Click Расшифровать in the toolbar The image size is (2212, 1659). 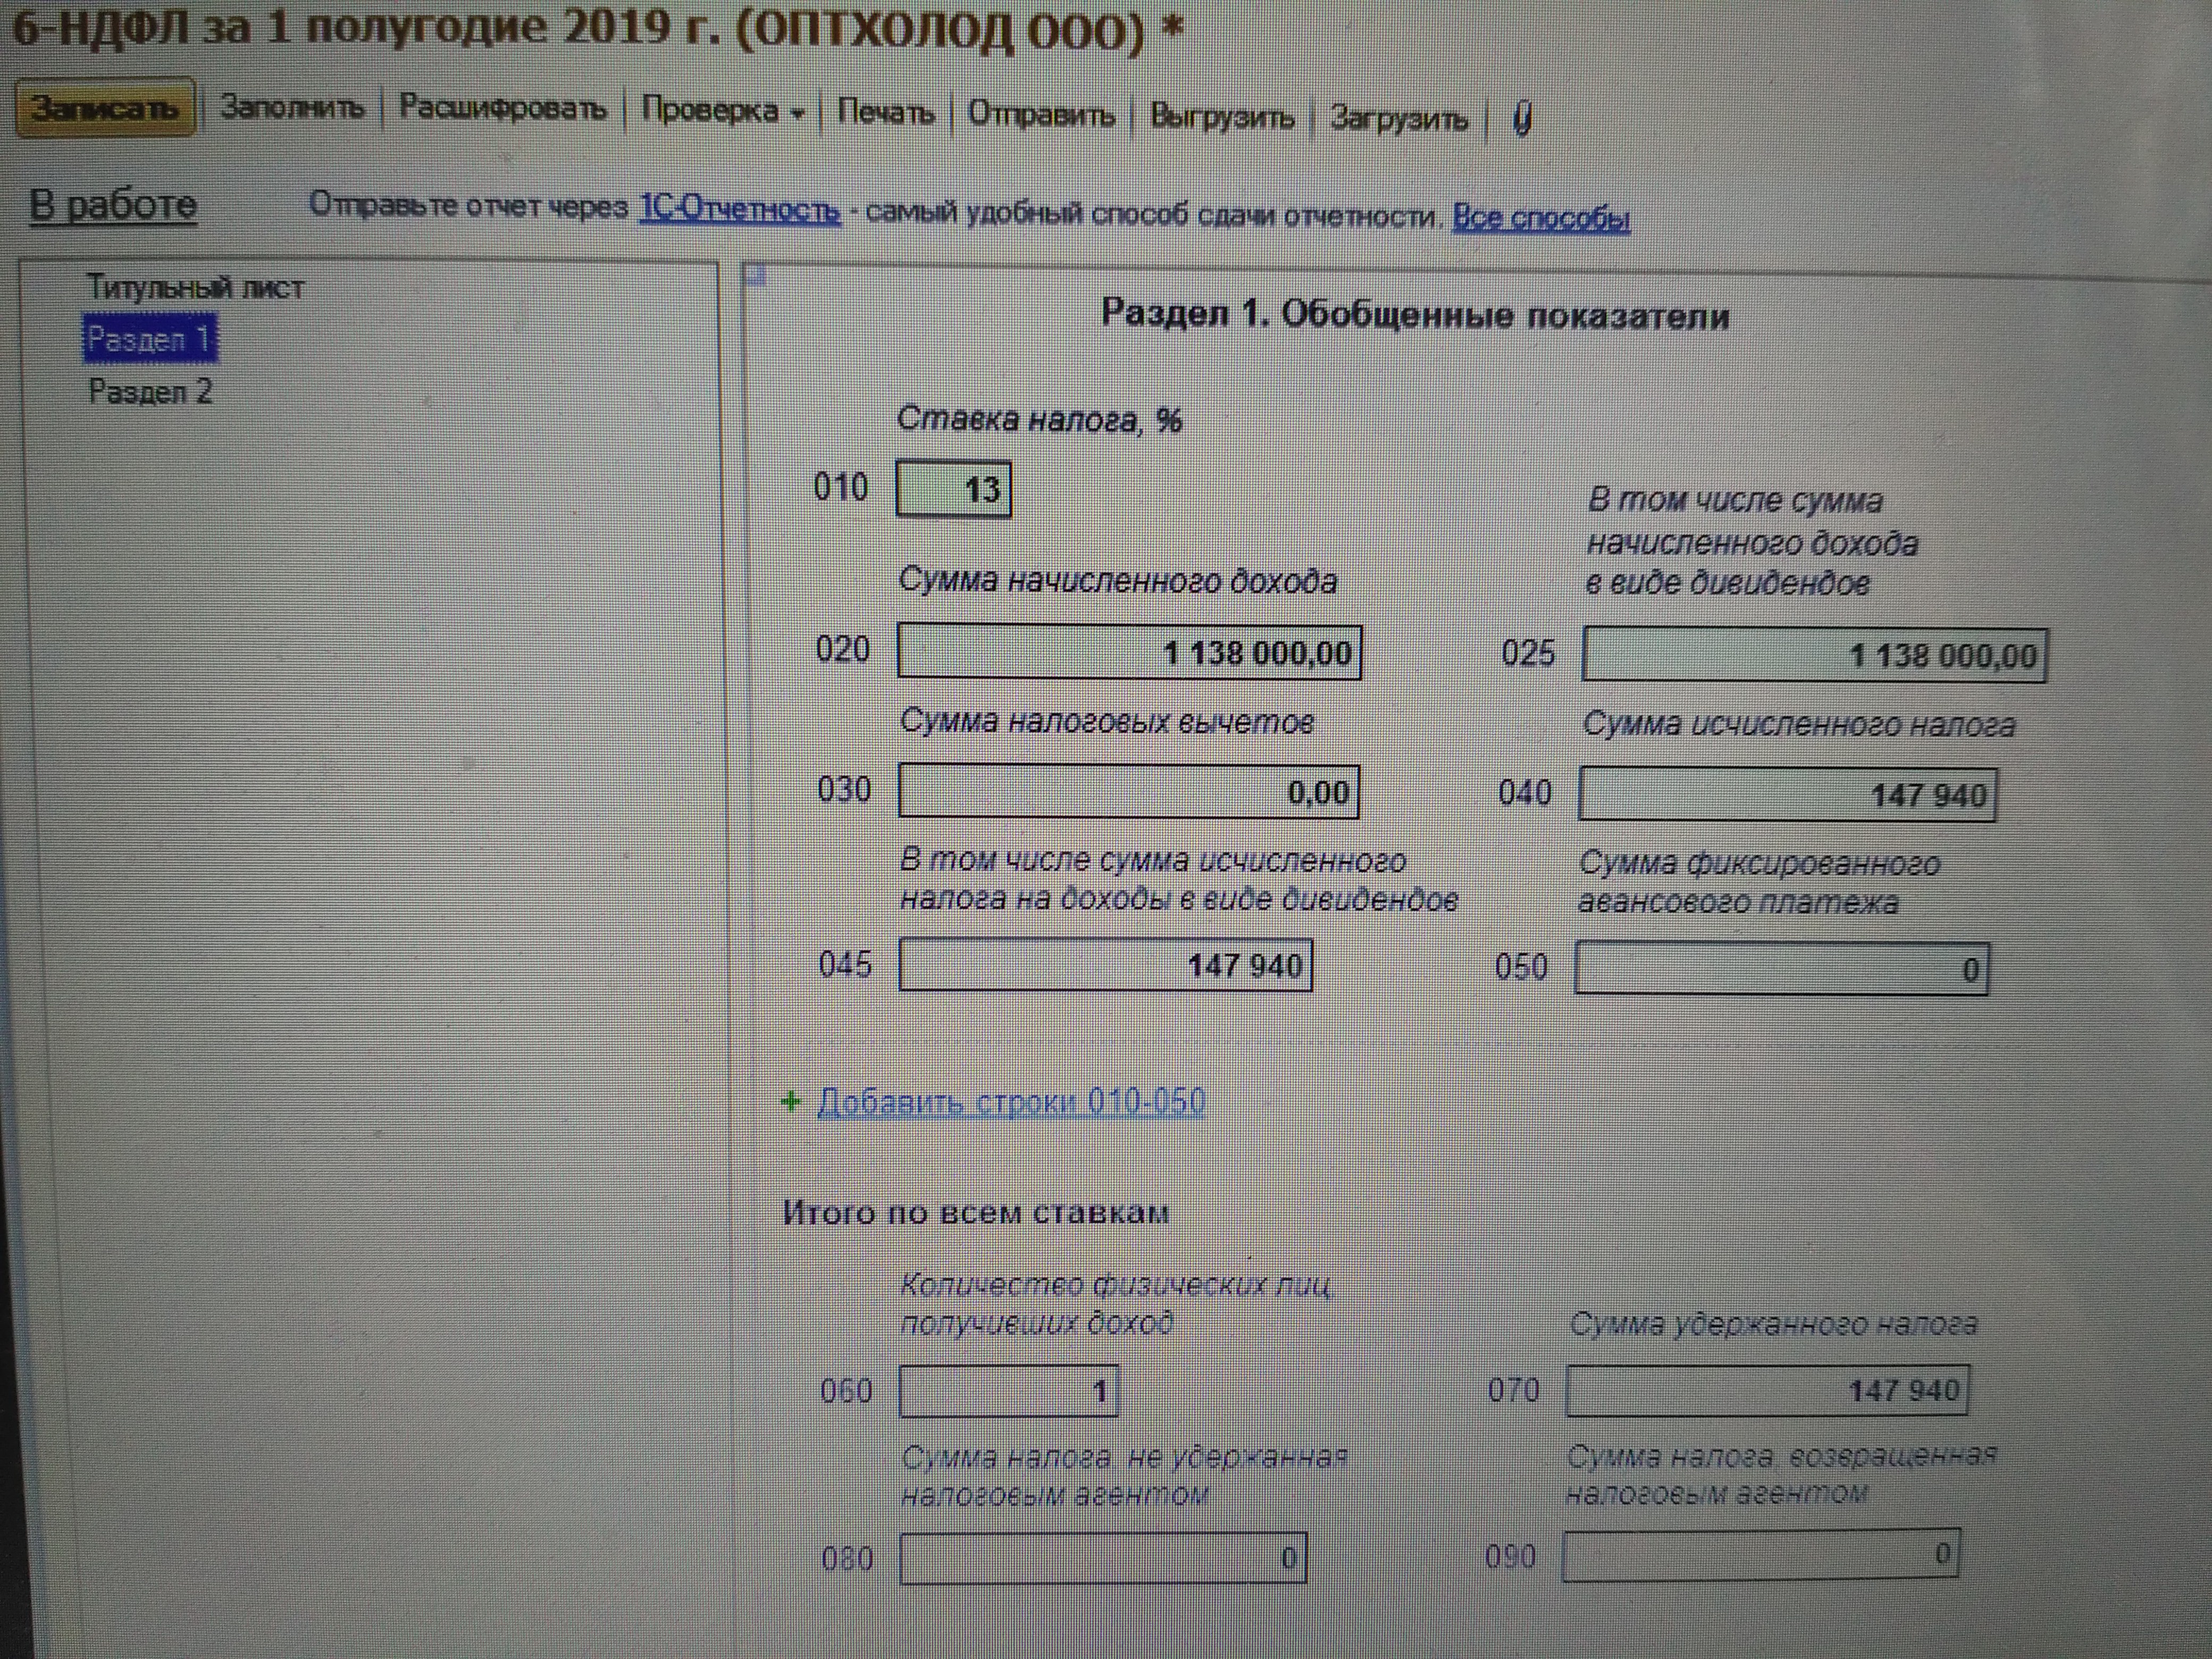(502, 108)
